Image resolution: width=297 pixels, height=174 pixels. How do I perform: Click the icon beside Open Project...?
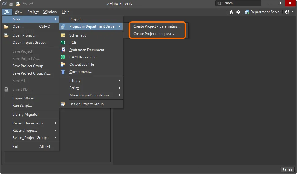point(6,35)
